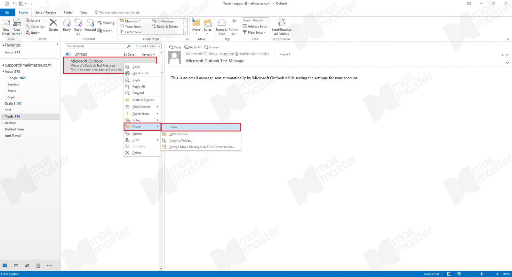
Task: Choose Quick Print in context menu
Action: 142,73
